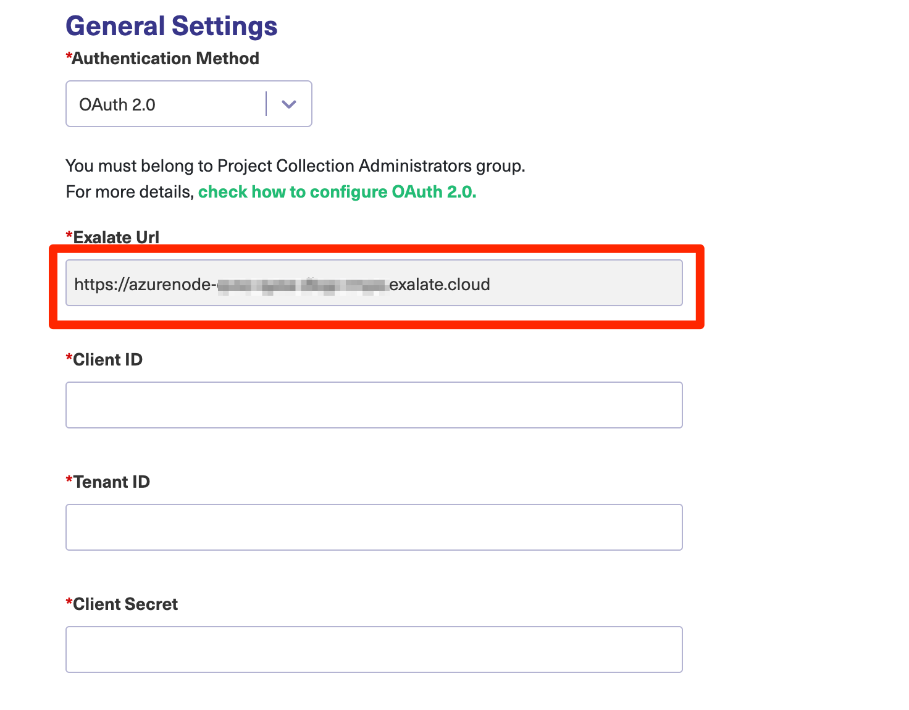The image size is (909, 710).
Task: Focus the Client ID input field
Action: coord(374,405)
